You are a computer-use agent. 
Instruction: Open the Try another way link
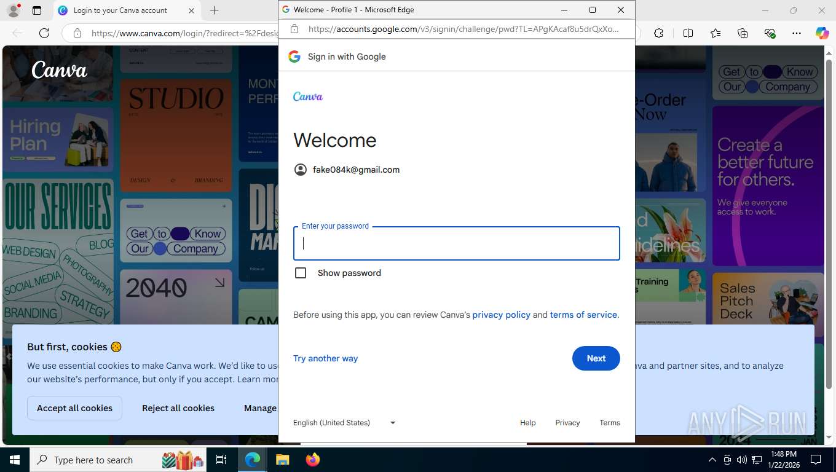coord(325,358)
